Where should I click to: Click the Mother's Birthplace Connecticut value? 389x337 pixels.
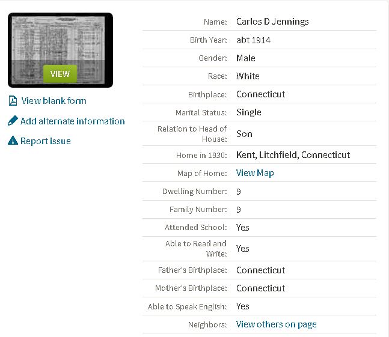[260, 288]
